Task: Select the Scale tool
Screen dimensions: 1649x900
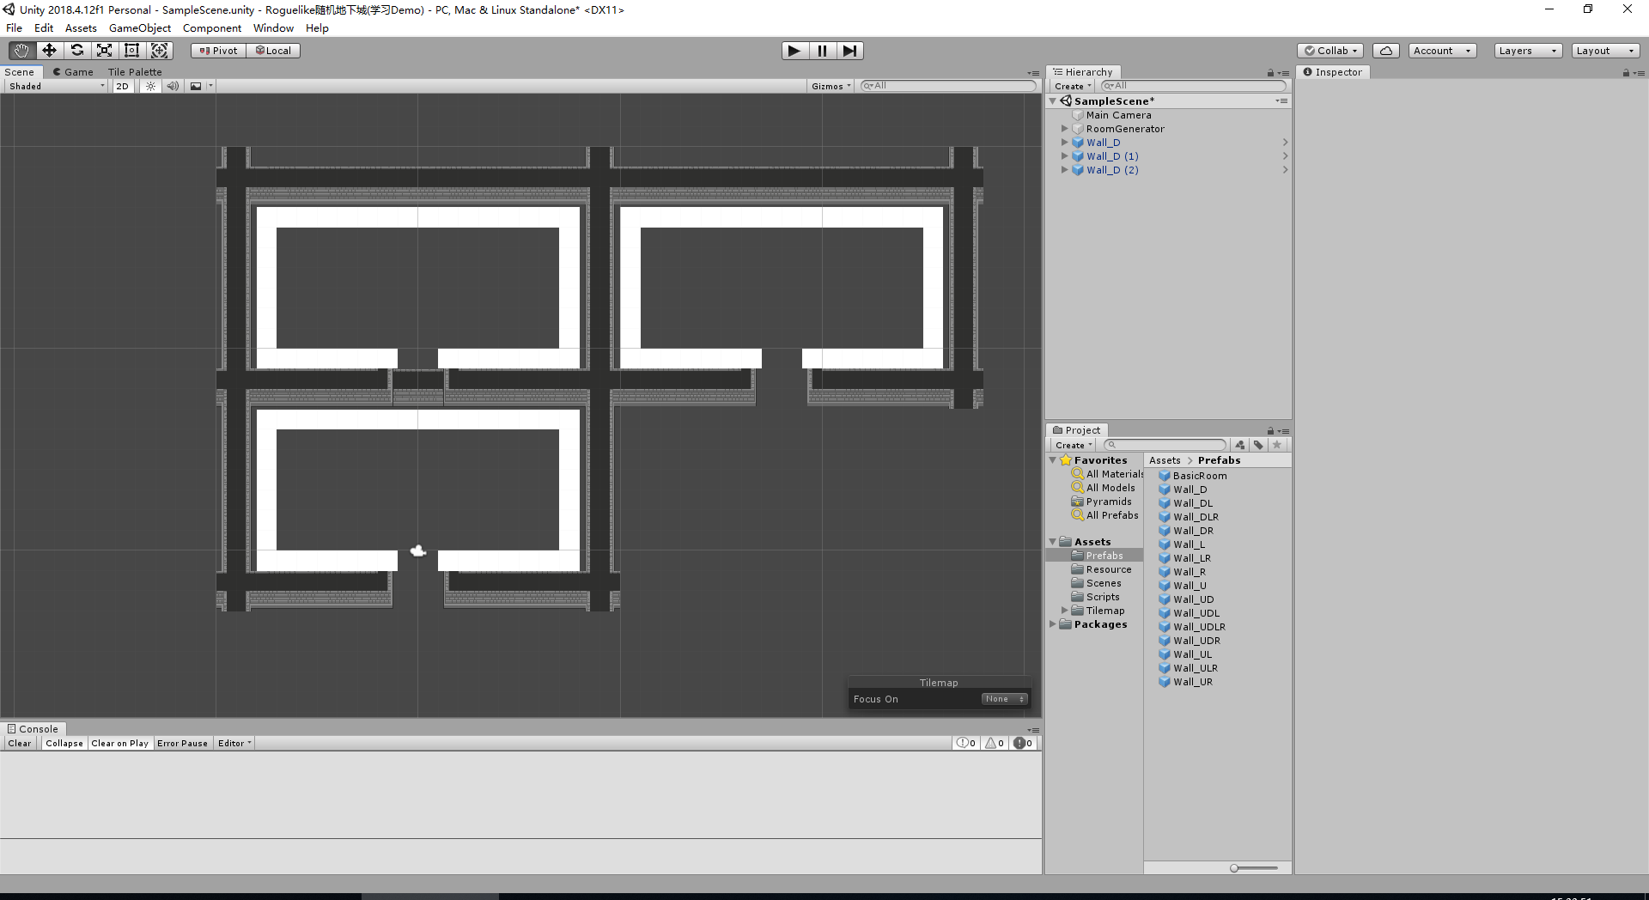Action: click(x=104, y=50)
